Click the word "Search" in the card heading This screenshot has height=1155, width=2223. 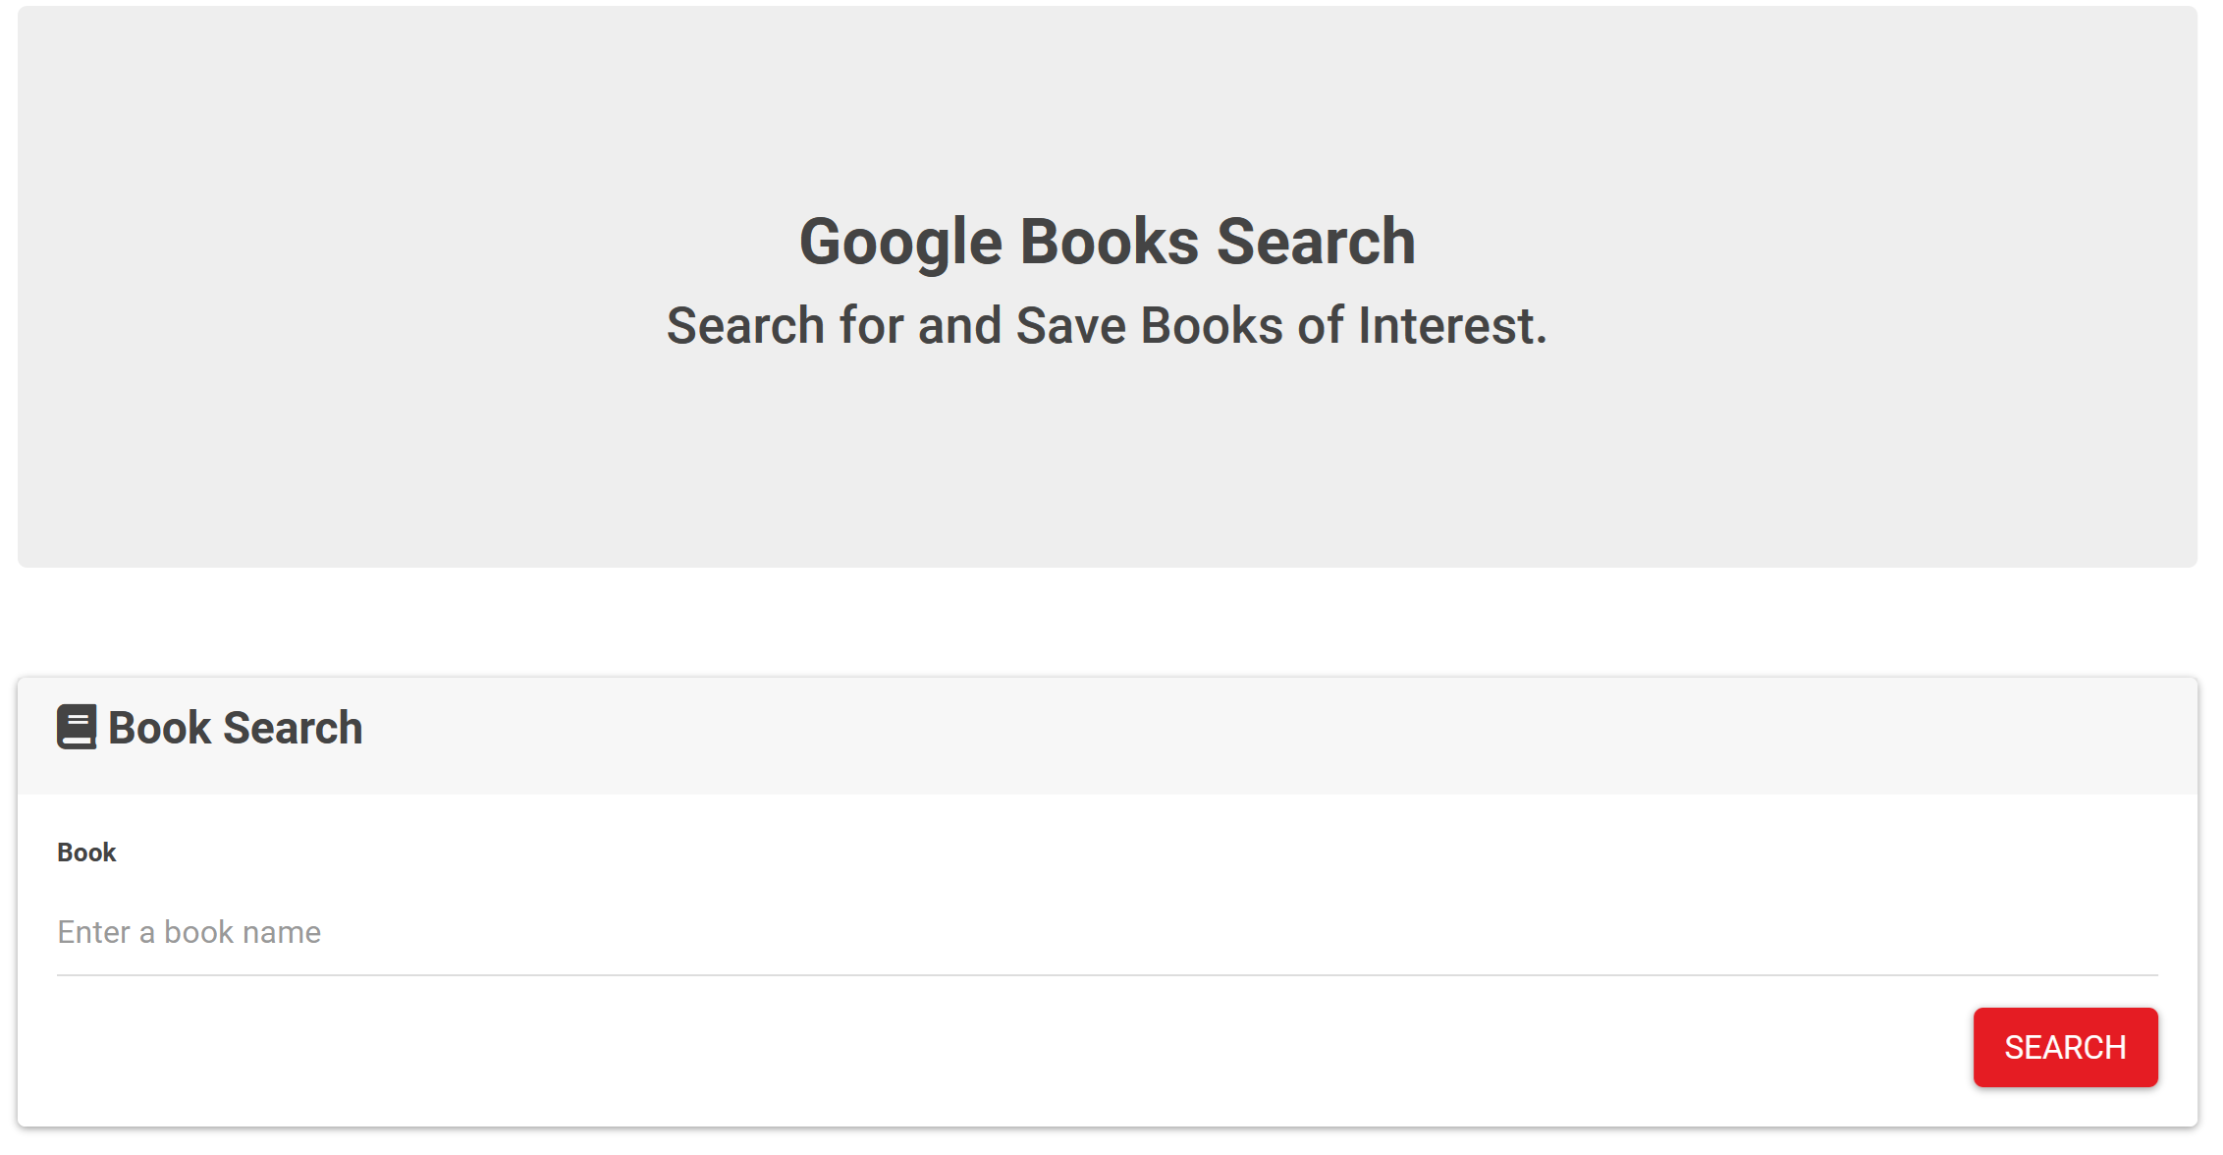293,728
